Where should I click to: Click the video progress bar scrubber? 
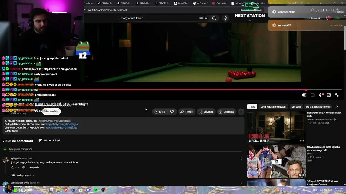click(306, 90)
